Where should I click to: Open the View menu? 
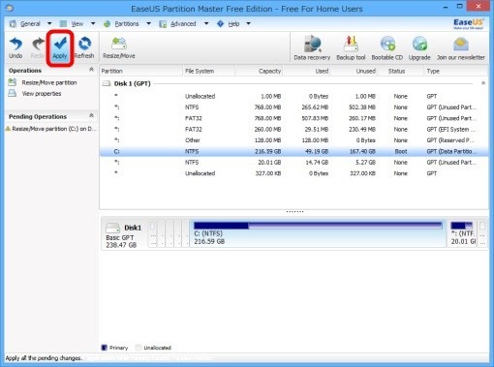pos(77,24)
